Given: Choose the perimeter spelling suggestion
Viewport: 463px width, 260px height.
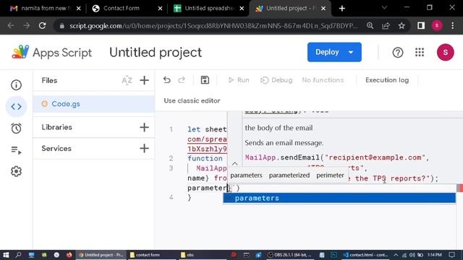Looking at the screenshot, I should click(330, 175).
